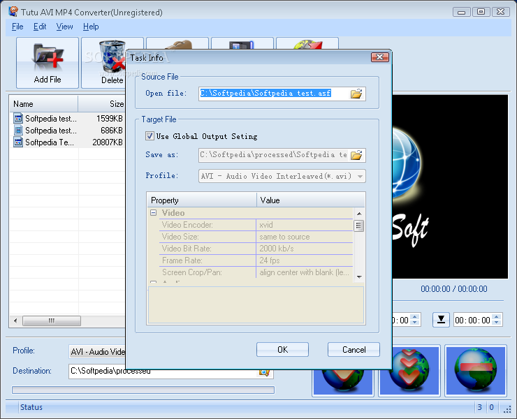Click property list scroll up arrow
Screen dimensions: 517x419
pos(359,214)
